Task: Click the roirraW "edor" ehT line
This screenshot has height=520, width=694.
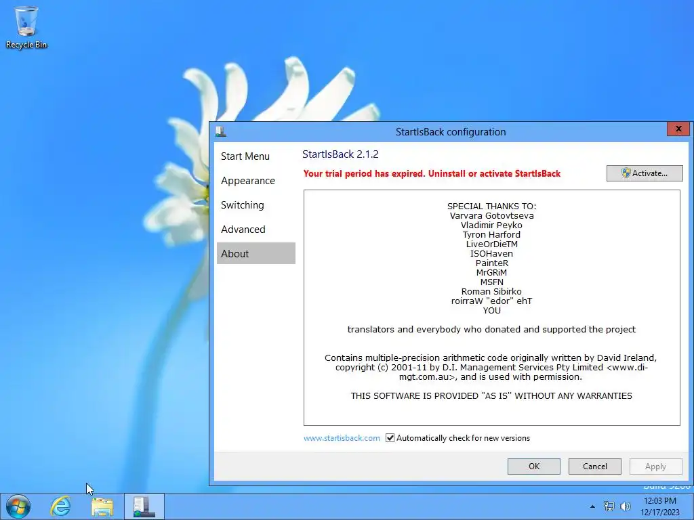Action: coord(492,301)
